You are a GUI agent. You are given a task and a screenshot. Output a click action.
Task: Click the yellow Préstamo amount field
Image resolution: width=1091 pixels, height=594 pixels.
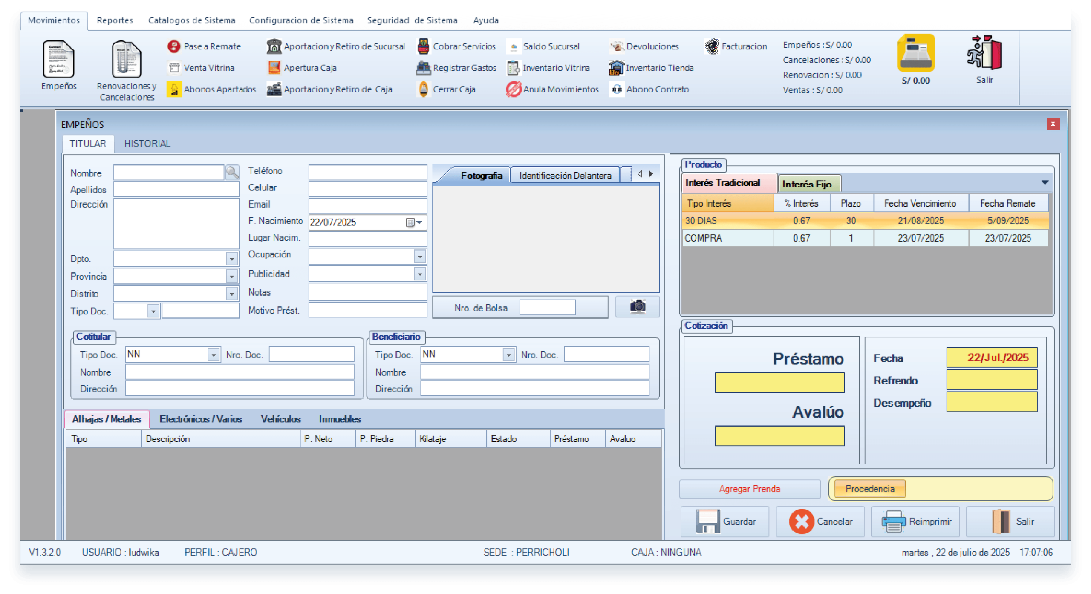click(779, 383)
